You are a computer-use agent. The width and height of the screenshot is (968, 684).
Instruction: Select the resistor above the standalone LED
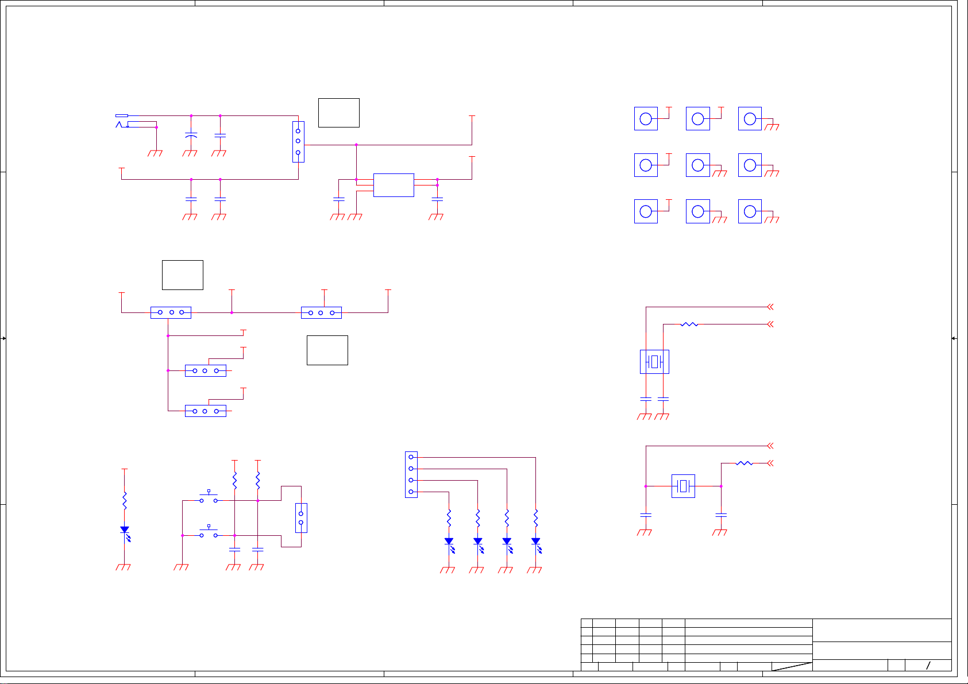pos(125,500)
